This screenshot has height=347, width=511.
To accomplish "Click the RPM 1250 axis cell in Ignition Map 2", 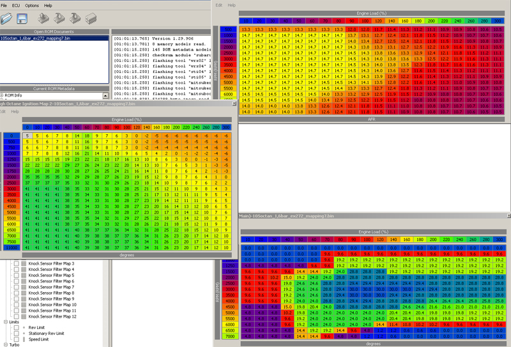I will point(11,160).
